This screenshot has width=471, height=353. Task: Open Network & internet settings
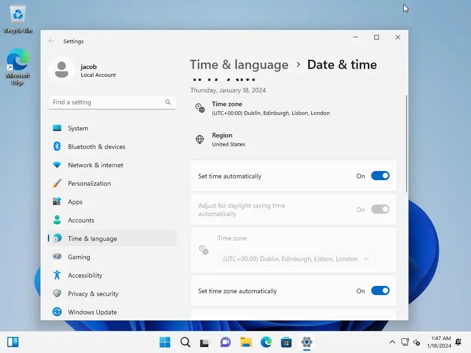tap(112, 165)
